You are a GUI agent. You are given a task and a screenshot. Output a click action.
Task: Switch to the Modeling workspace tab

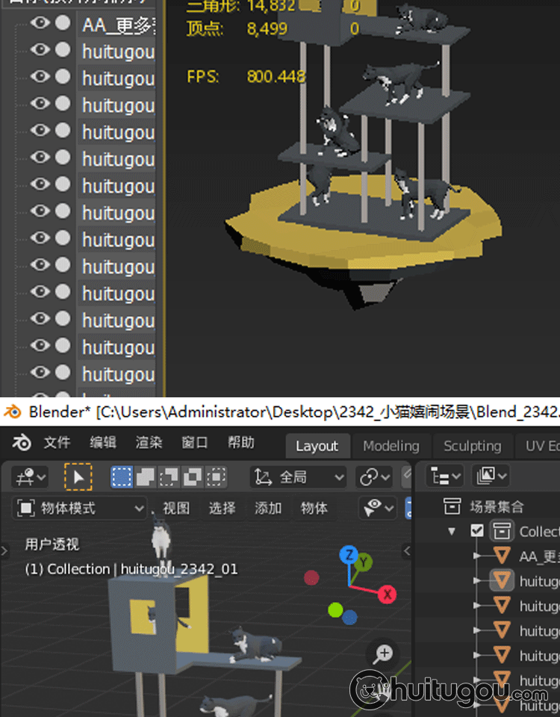pos(391,446)
